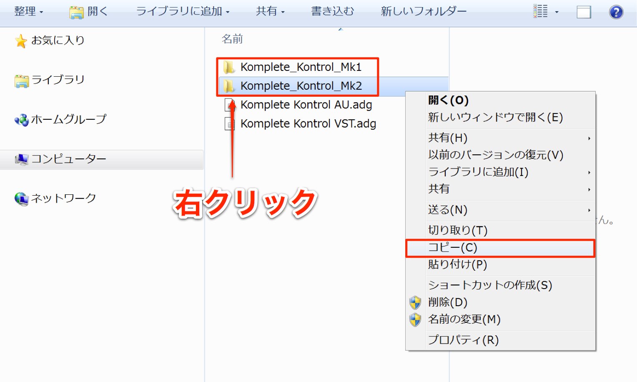Select the Komplete Kontrol VST.adg file
Viewport: 637px width, 382px height.
tap(308, 124)
